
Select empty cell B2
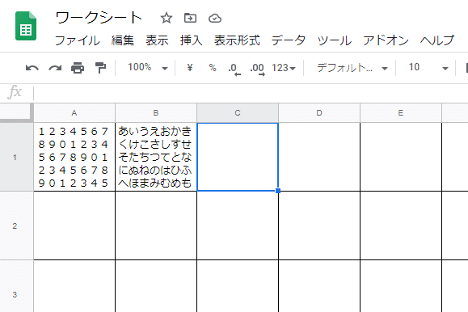156,226
